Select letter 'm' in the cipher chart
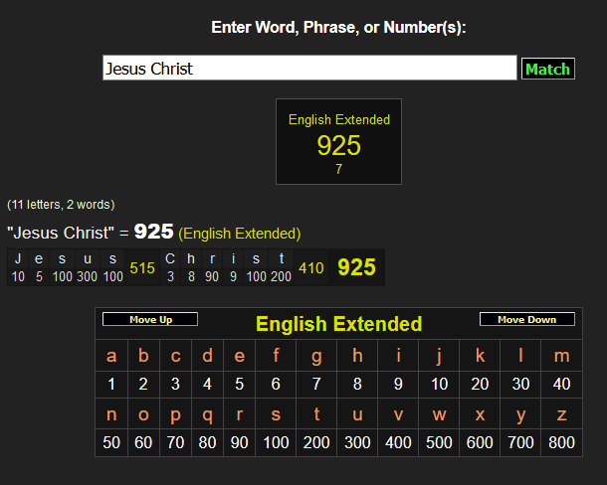 click(562, 356)
